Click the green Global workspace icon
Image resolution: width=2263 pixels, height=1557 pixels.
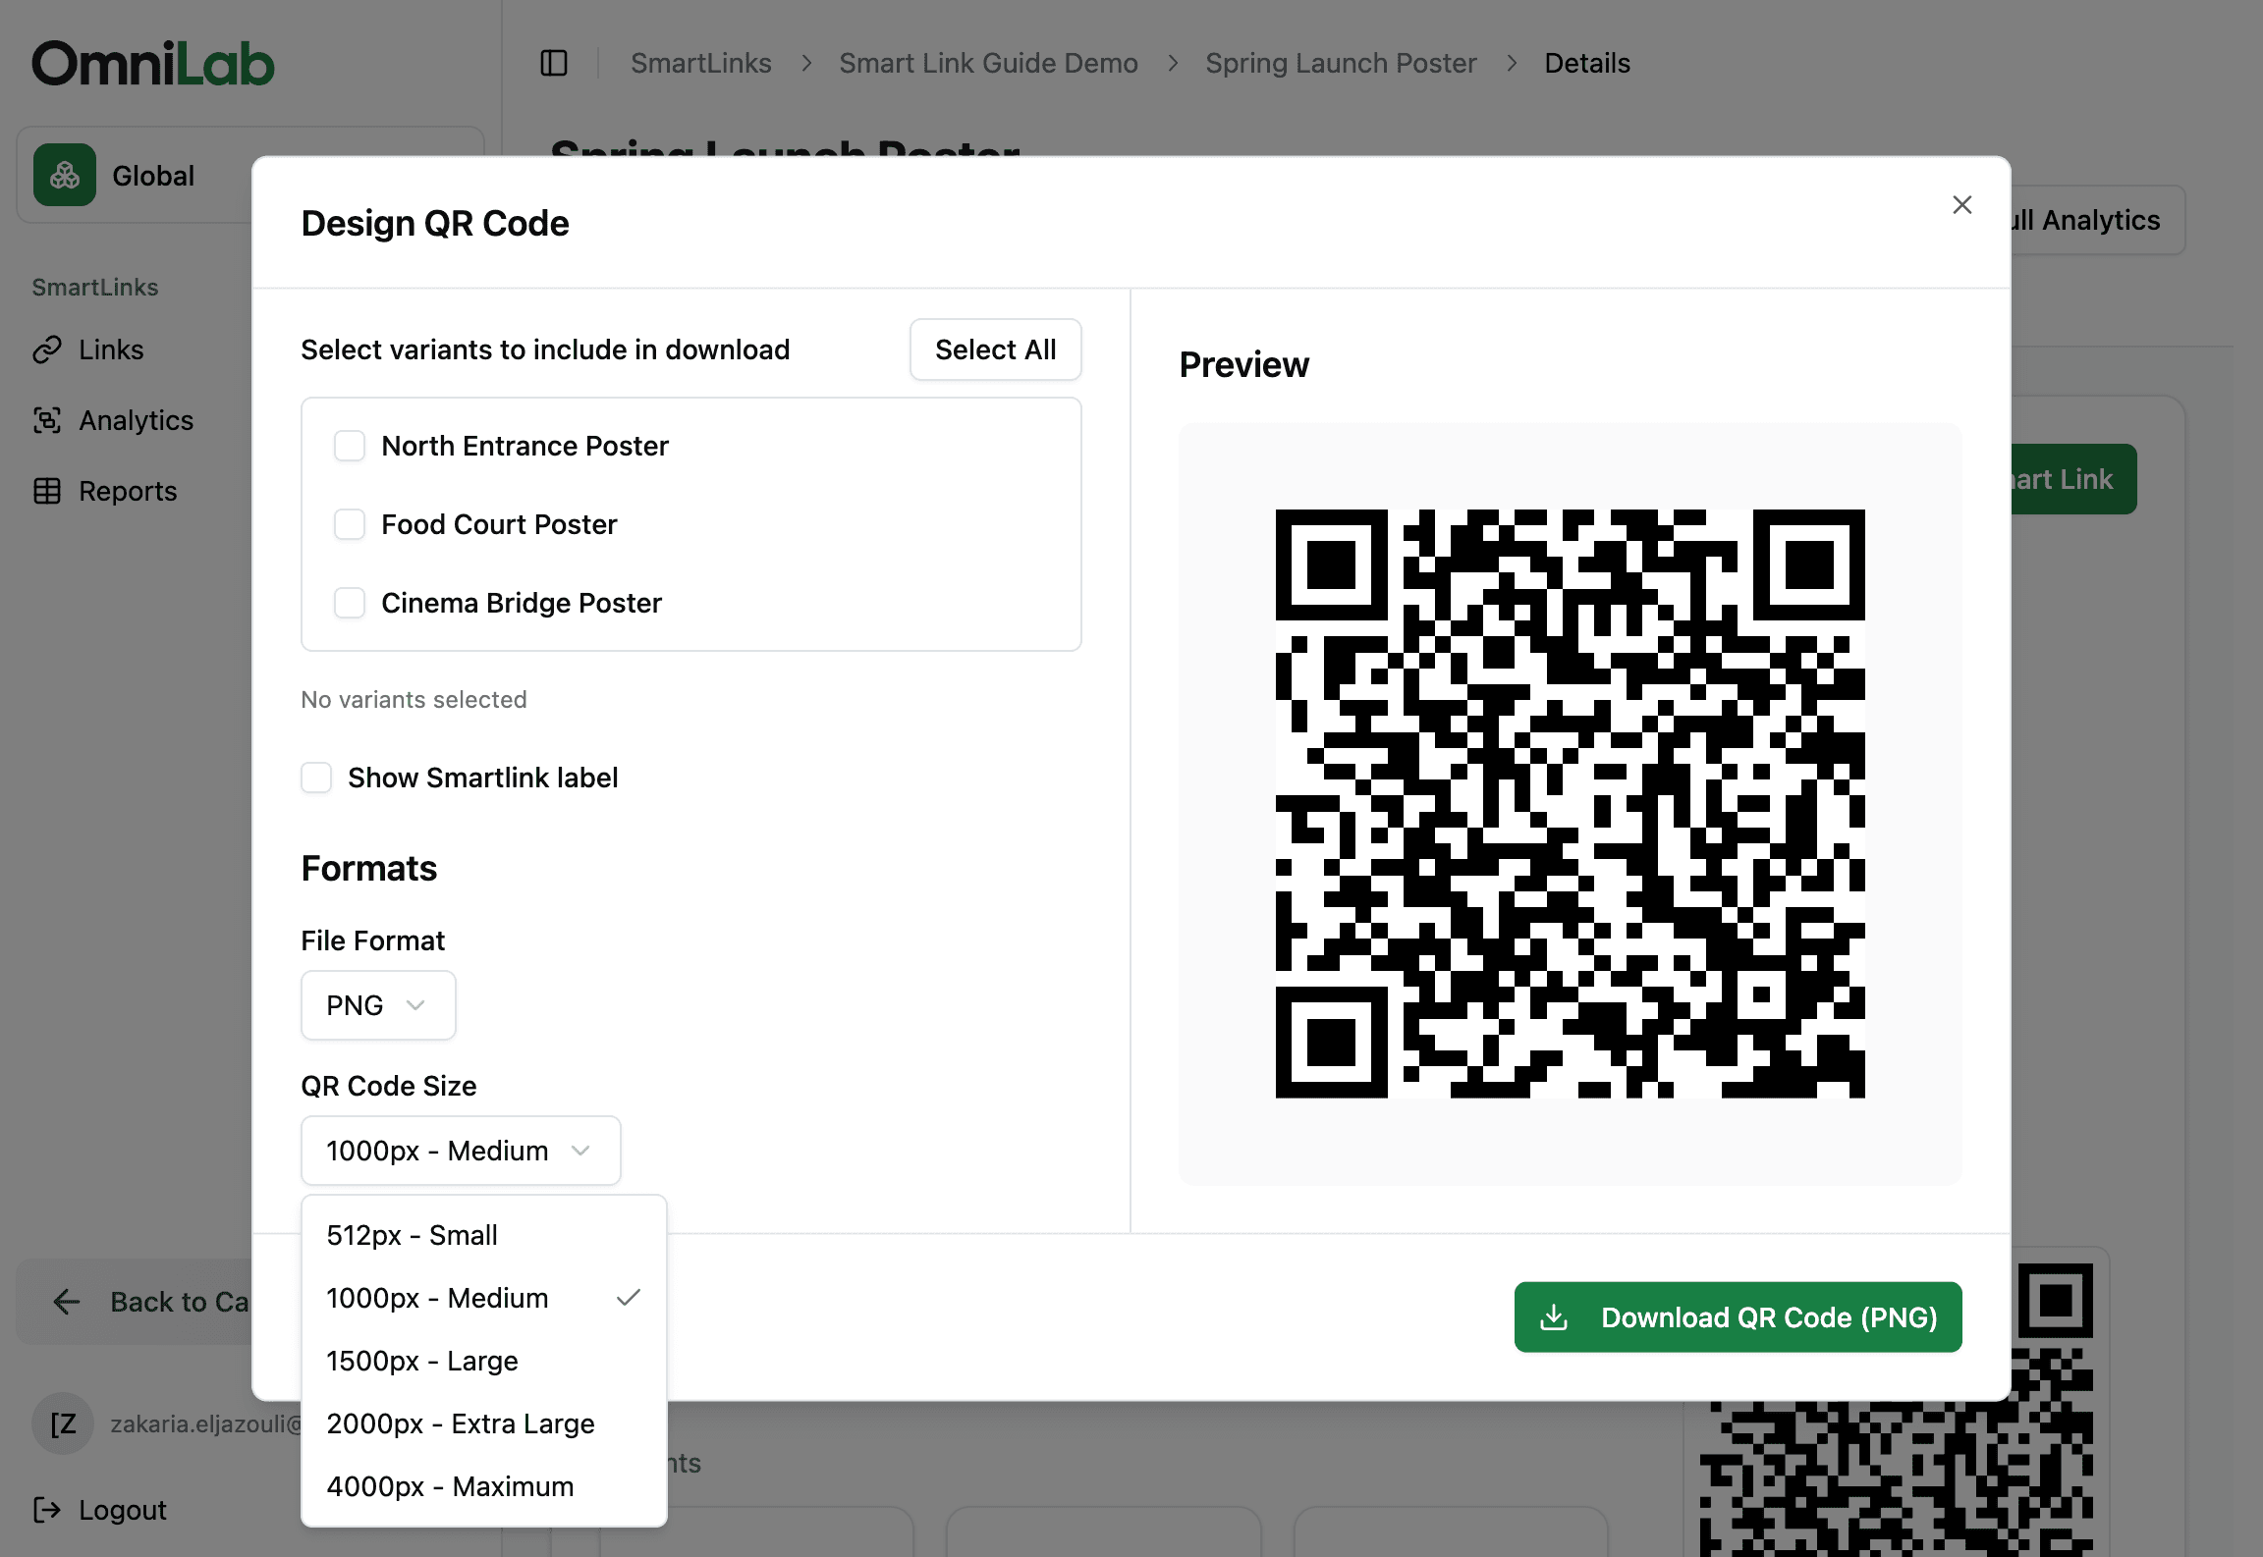click(x=65, y=175)
